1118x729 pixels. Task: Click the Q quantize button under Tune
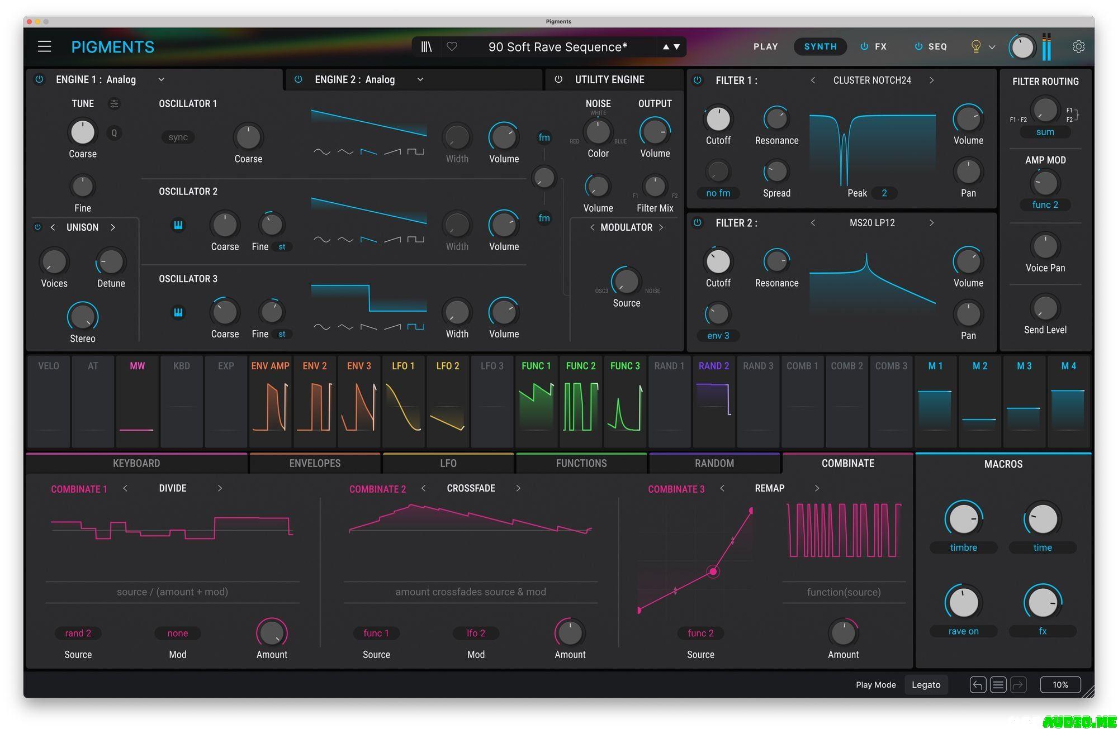click(x=114, y=133)
